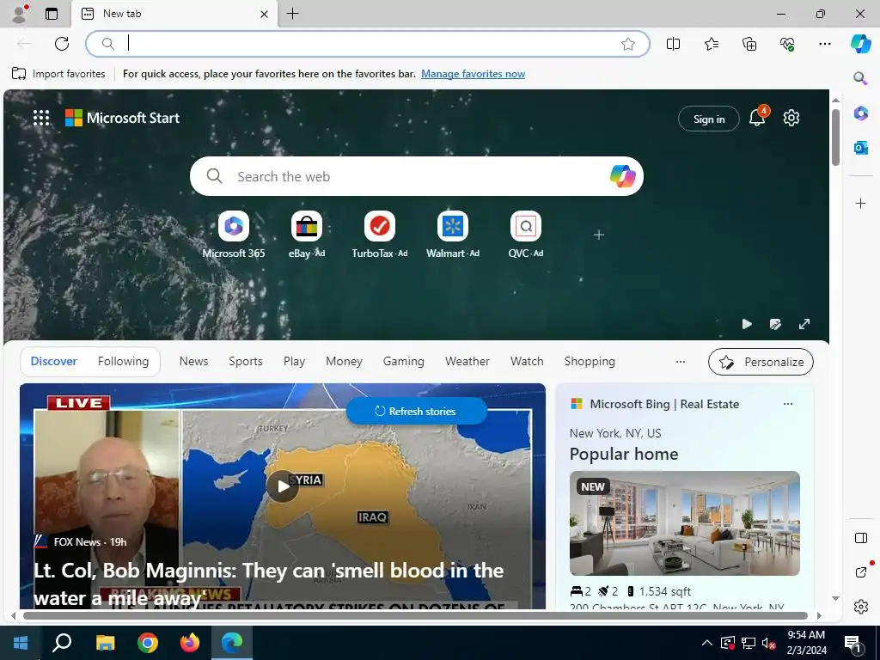This screenshot has height=660, width=880.
Task: Open Collections icon in toolbar
Action: 749,44
